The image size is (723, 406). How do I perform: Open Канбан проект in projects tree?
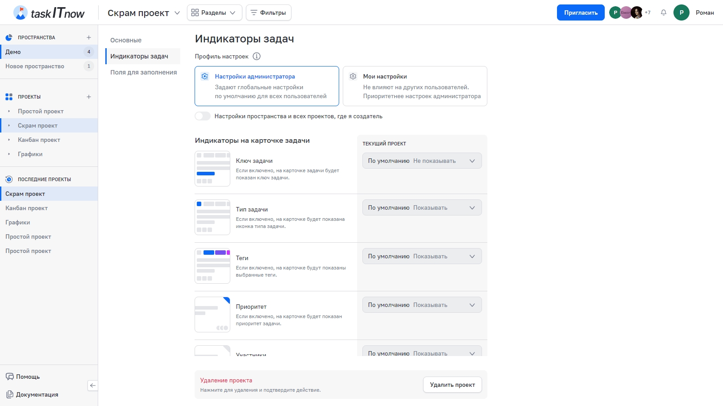click(x=39, y=140)
